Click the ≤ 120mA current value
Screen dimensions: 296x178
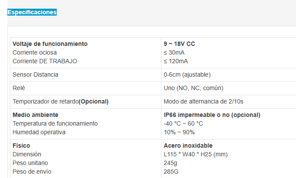click(176, 61)
